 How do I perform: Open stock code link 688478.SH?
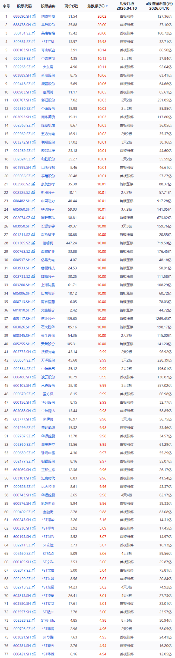point(22,25)
